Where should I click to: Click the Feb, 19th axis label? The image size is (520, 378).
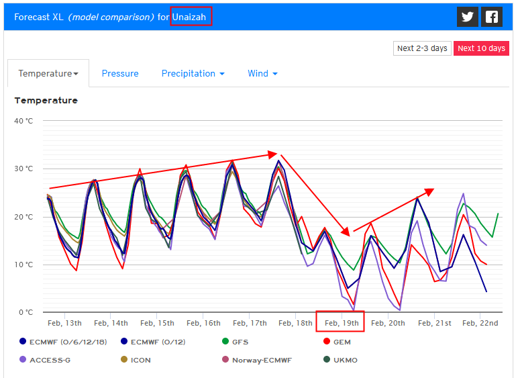[342, 323]
